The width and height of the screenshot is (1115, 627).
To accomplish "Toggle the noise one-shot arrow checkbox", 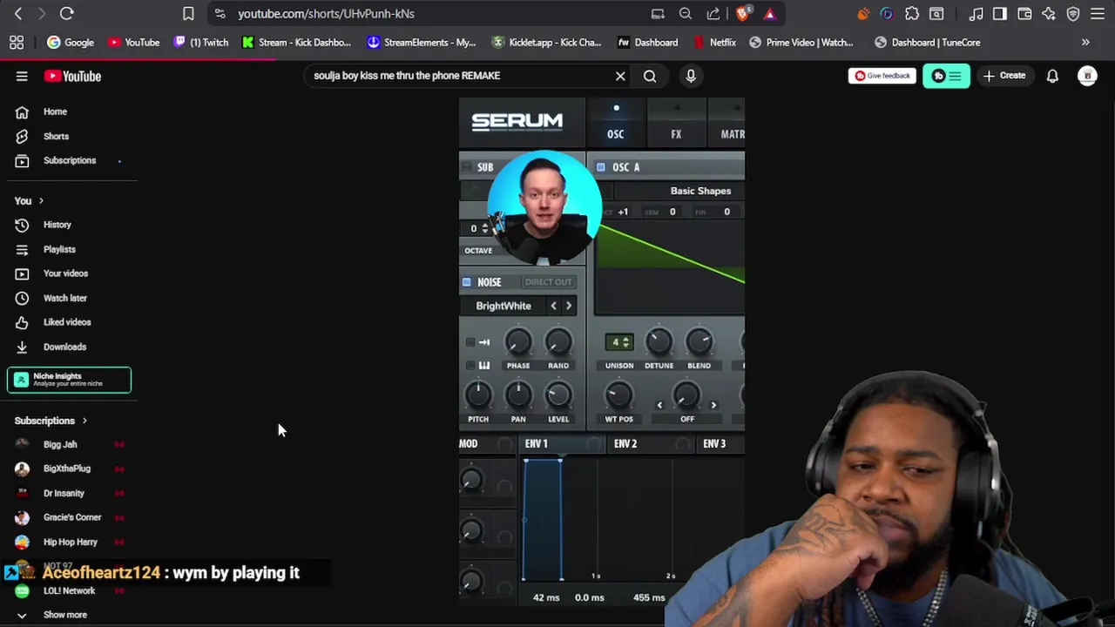I will point(470,342).
